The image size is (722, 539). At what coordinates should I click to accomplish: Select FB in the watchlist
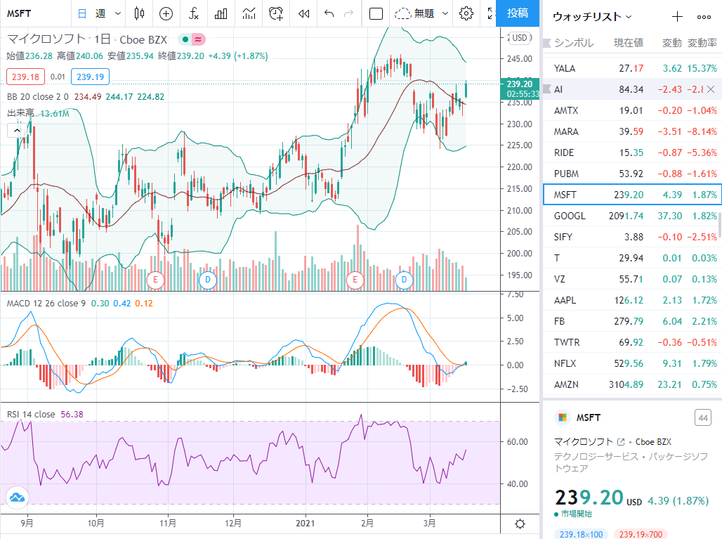point(632,322)
